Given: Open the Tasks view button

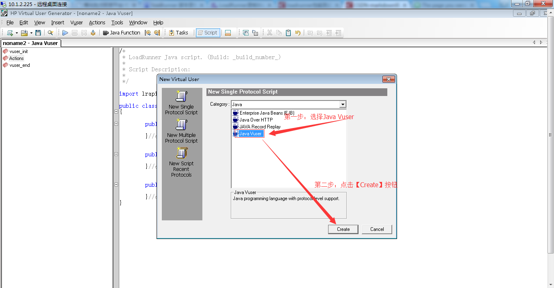Looking at the screenshot, I should [x=178, y=33].
